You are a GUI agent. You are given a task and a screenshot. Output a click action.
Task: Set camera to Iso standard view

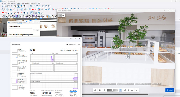(31, 6)
